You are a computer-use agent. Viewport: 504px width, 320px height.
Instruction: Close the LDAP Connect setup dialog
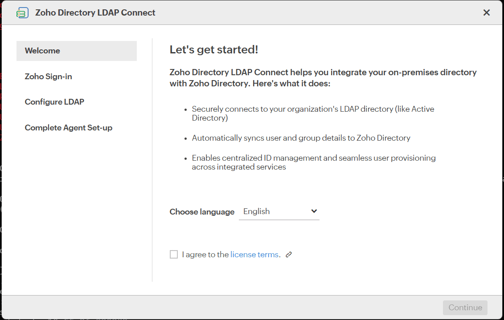487,13
